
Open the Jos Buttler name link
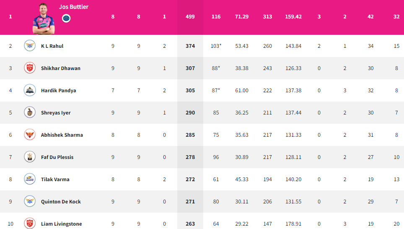point(74,7)
